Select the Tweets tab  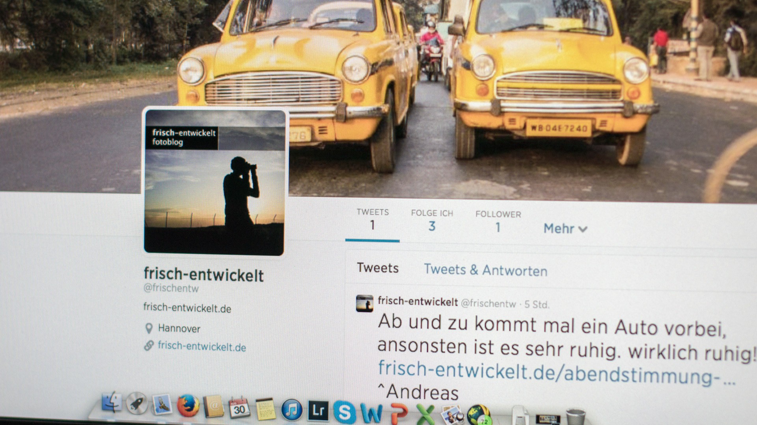pos(378,268)
